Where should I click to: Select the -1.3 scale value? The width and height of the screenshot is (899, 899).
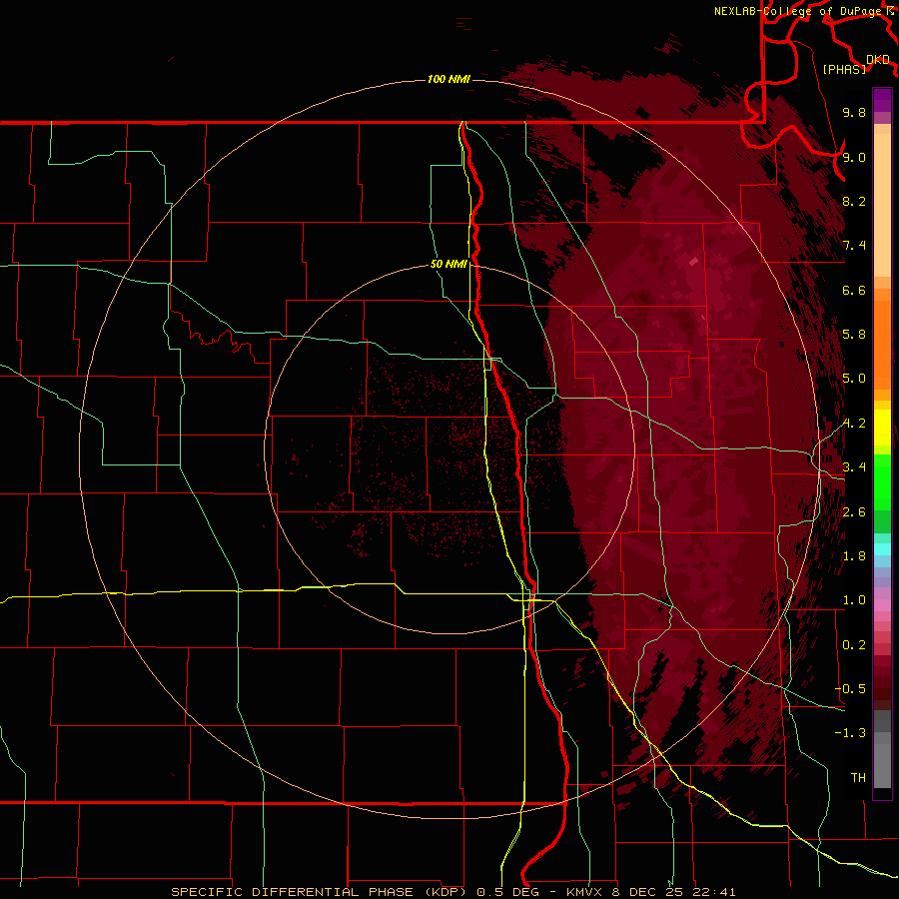click(x=850, y=733)
